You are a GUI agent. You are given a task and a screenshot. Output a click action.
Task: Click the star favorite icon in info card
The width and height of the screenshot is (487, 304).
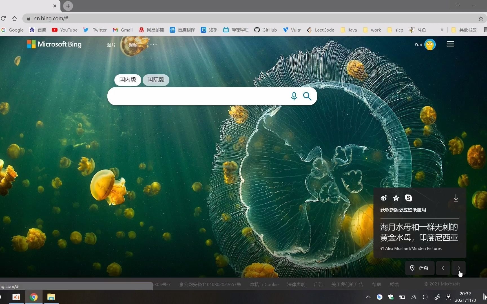tap(396, 198)
